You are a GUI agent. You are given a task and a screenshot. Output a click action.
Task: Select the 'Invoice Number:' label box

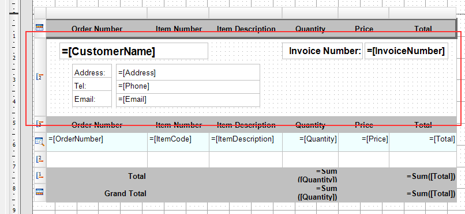[322, 51]
